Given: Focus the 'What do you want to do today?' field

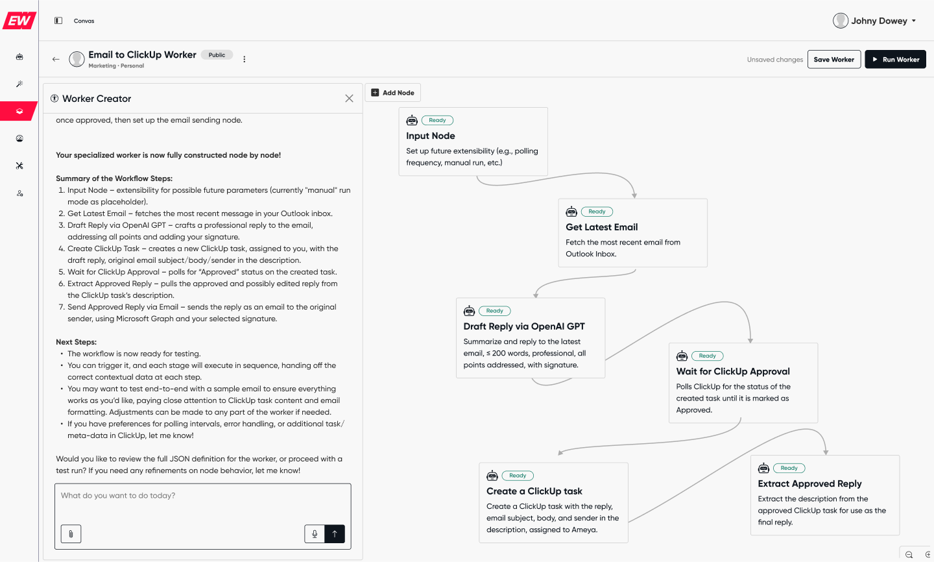Looking at the screenshot, I should [x=203, y=503].
